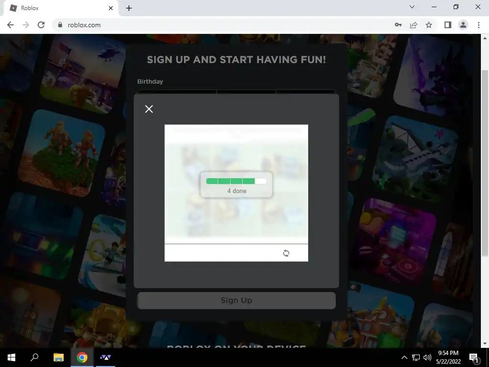The height and width of the screenshot is (367, 489).
Task: Open the Chrome three-dot menu
Action: (478, 25)
